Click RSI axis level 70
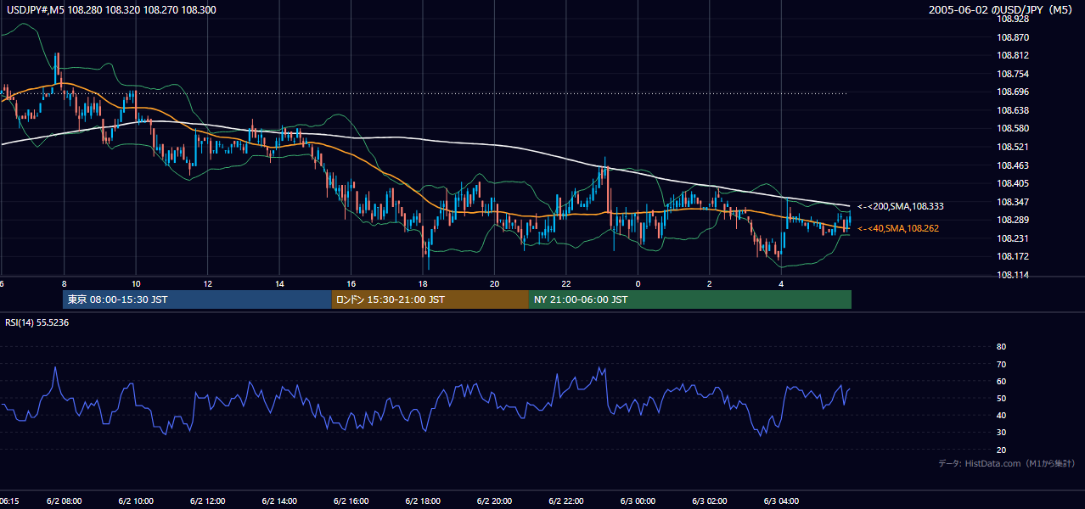Screen dimensions: 1085x509 tap(1001, 364)
